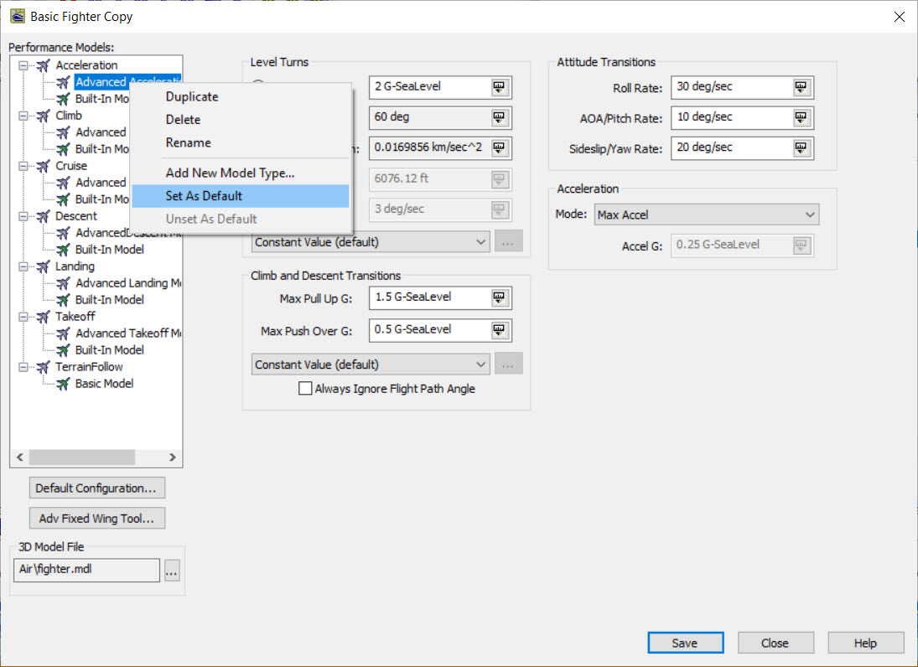Click the Cruise category aircraft icon
This screenshot has height=667, width=918.
[43, 166]
